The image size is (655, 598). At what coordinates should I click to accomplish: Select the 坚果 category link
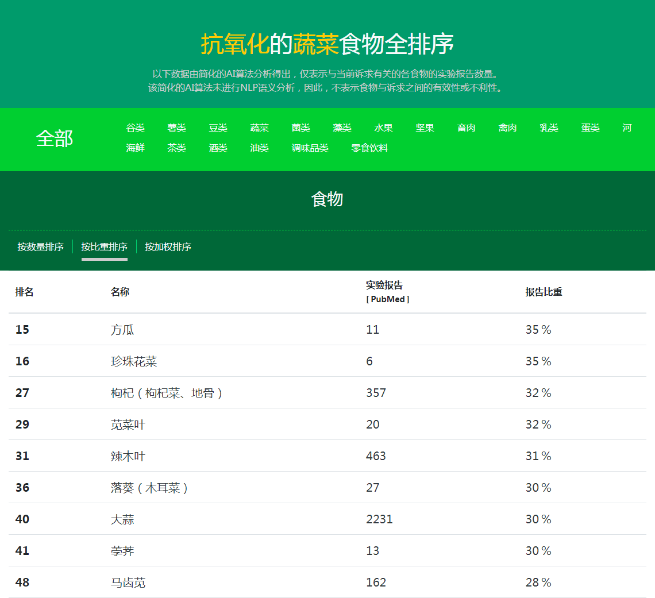[x=425, y=128]
